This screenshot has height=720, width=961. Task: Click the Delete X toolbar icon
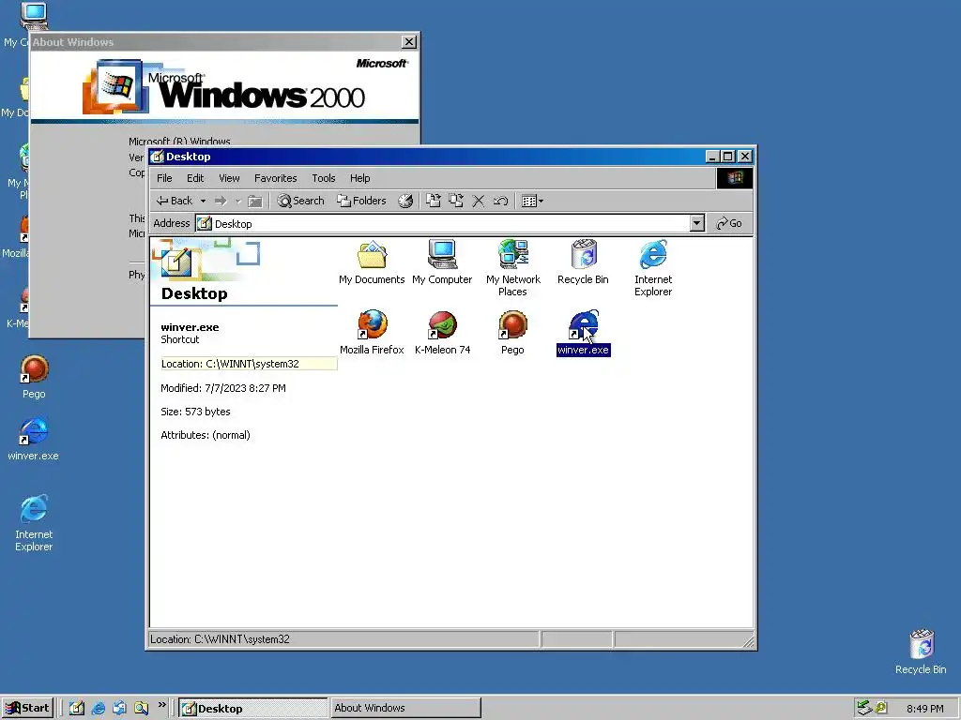[x=478, y=201]
